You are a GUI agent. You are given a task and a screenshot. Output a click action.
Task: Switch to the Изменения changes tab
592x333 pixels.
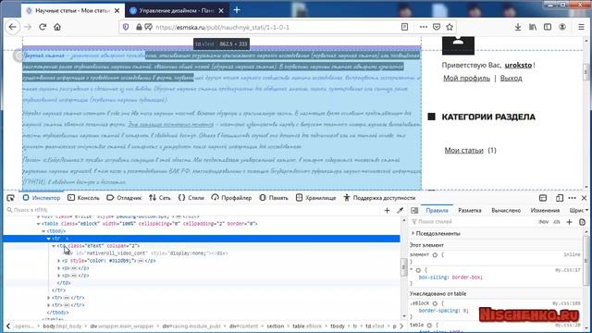[x=545, y=210]
